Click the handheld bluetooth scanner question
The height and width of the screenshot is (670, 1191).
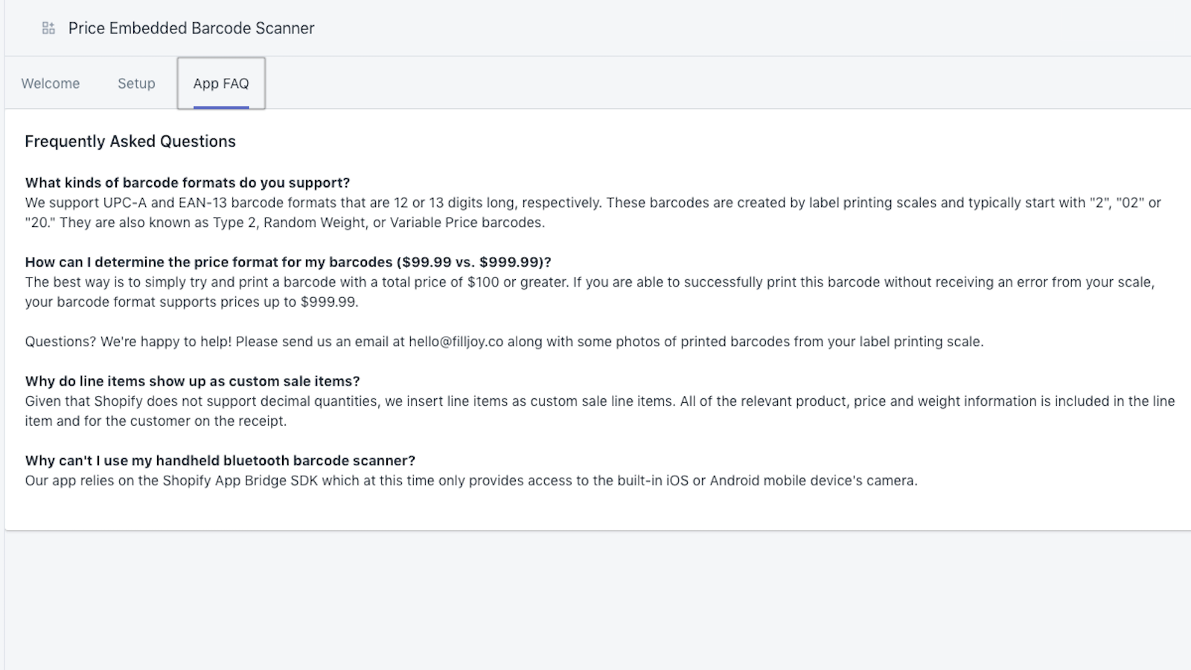point(220,461)
